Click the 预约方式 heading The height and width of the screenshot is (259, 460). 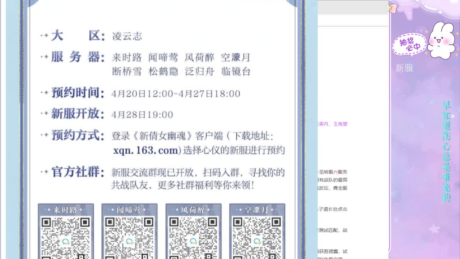(x=78, y=136)
